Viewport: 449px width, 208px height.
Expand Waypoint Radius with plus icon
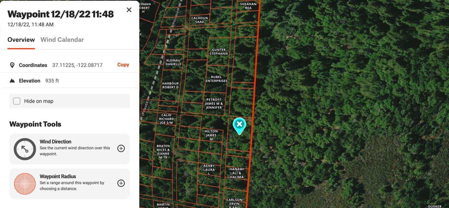click(x=121, y=183)
